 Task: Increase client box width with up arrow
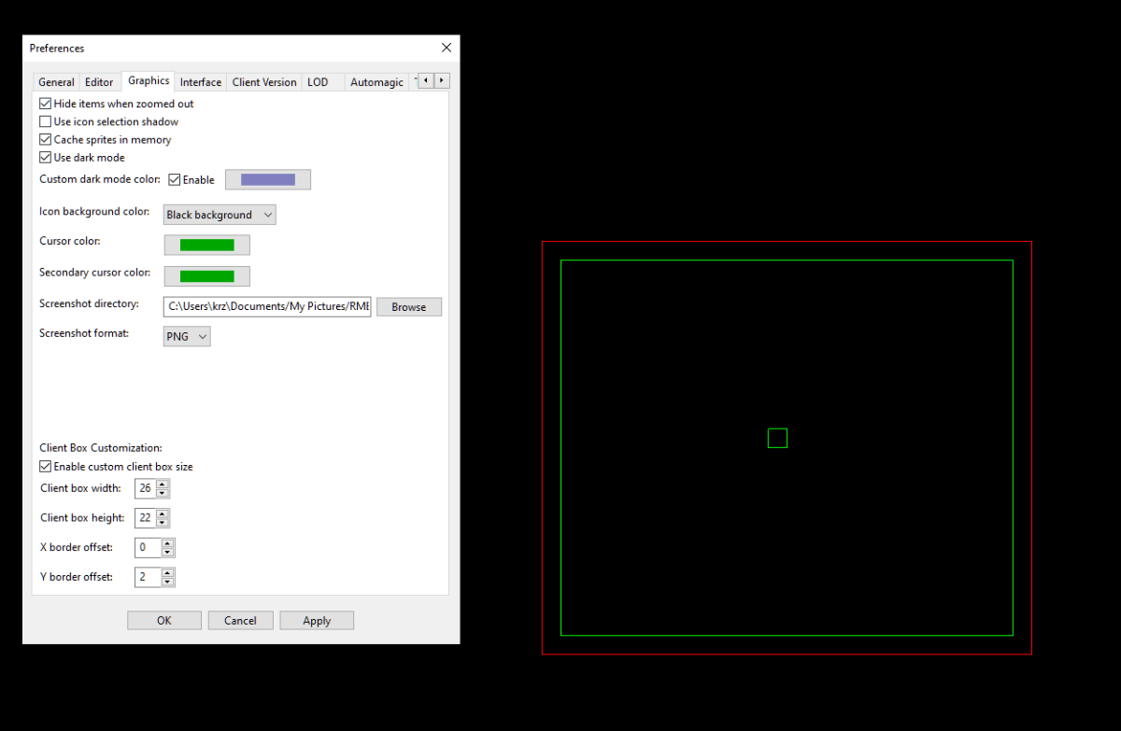(x=163, y=485)
